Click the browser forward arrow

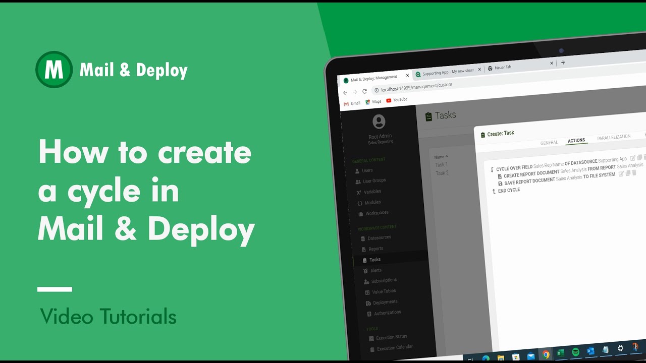pos(355,92)
